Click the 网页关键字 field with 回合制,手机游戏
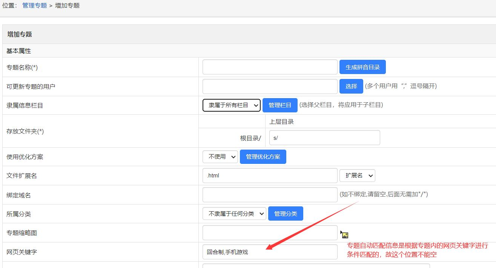 [x=270, y=252]
